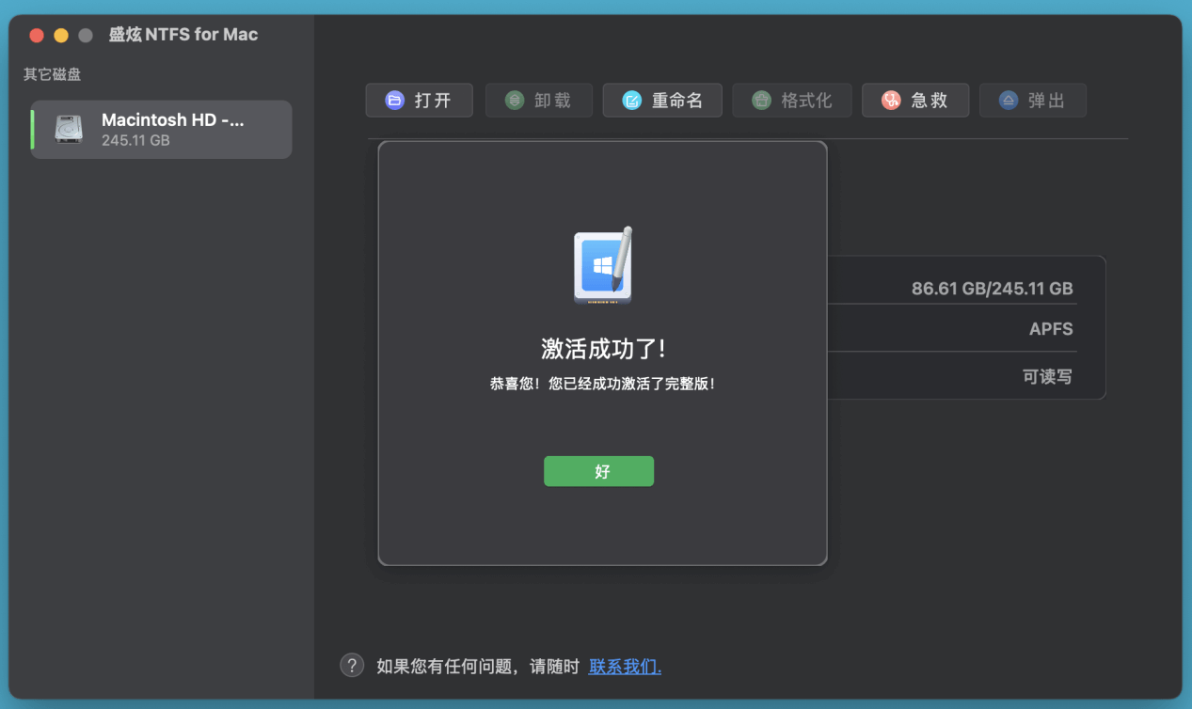Click the 弹出 (Eject) toolbar icon

[x=1008, y=100]
